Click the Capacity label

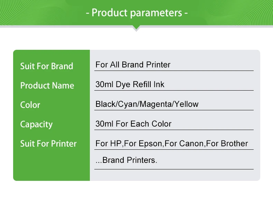tap(36, 124)
